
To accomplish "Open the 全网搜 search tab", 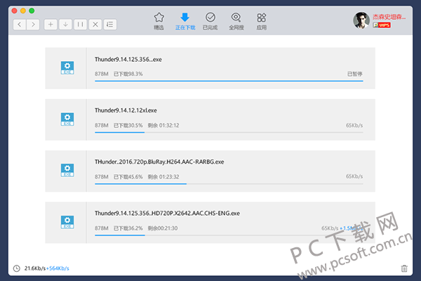I will pos(236,21).
